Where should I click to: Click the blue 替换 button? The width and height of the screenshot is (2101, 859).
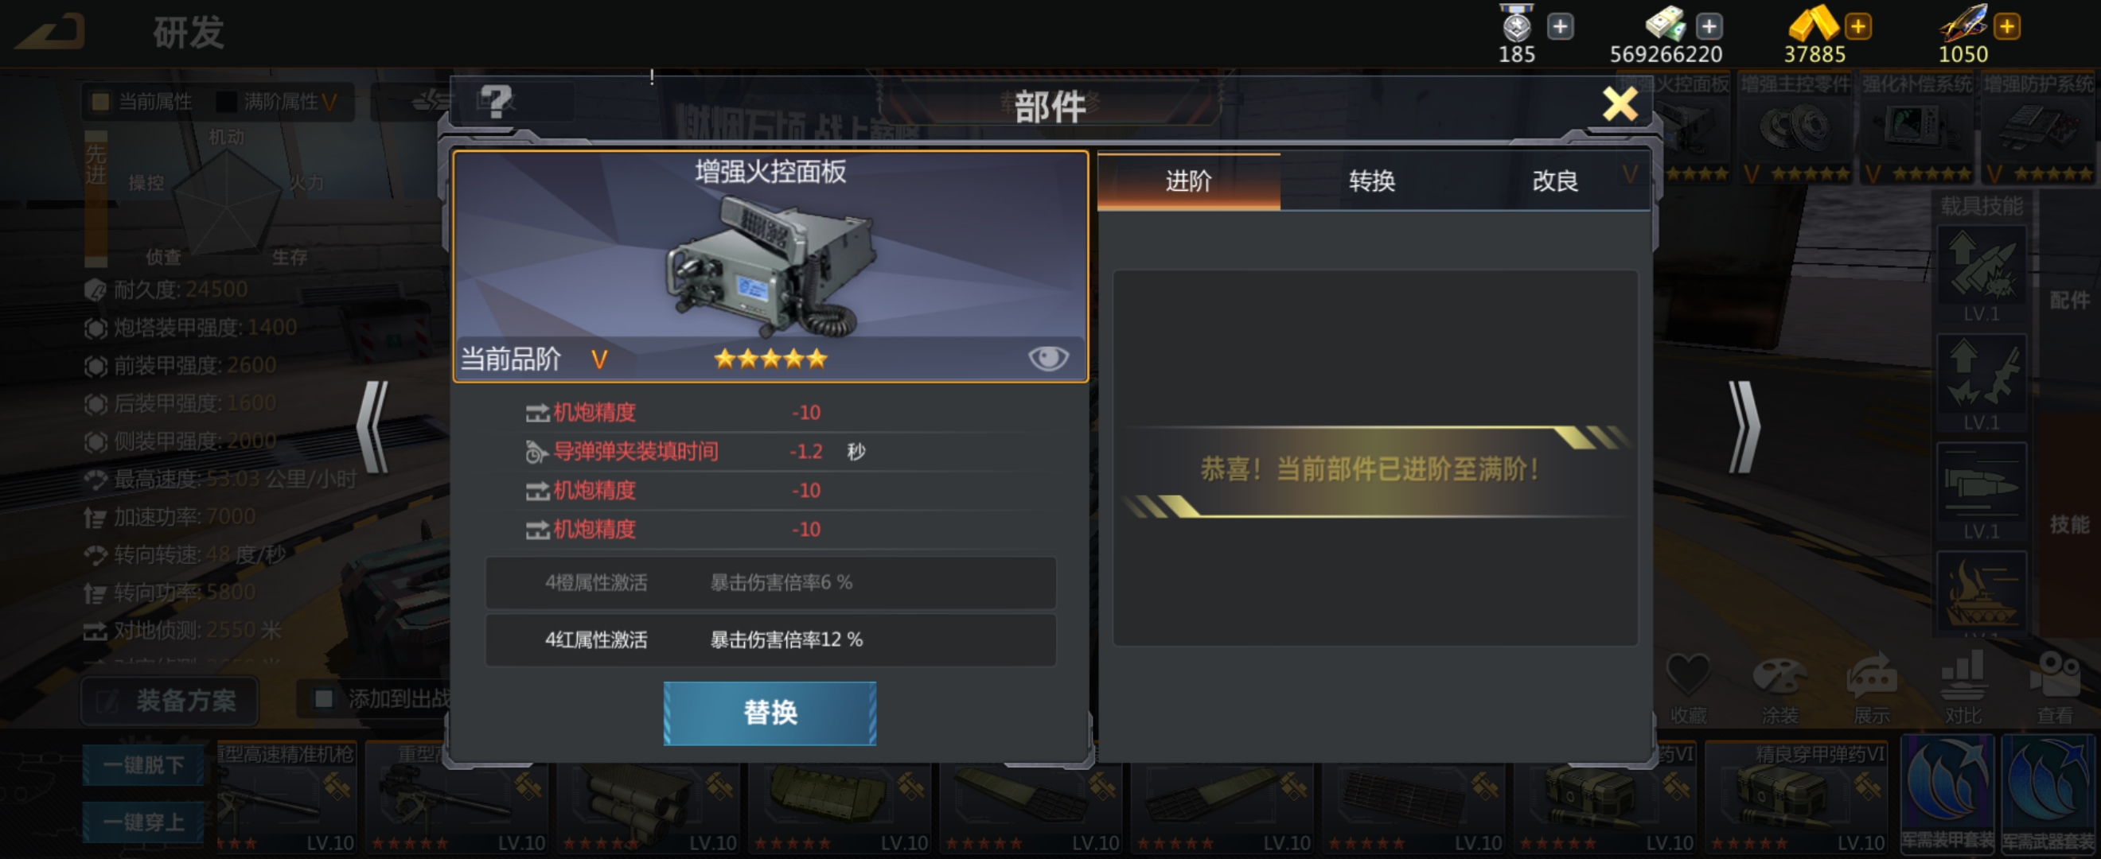tap(770, 713)
